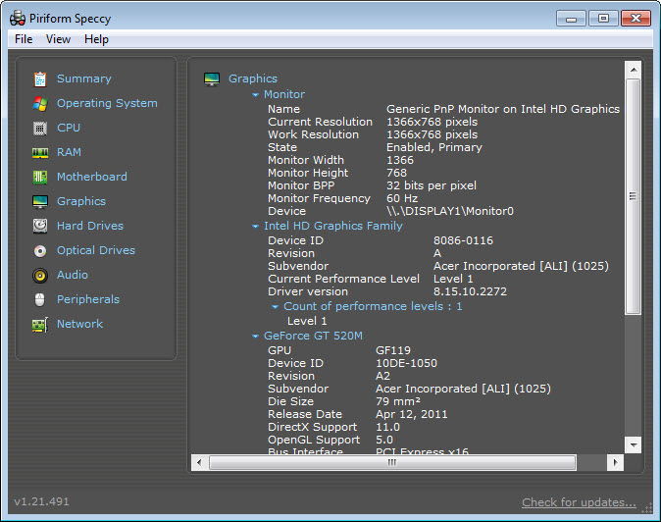Screen dimensions: 661x522
Task: Click the GF119 GPU value
Action: coord(393,351)
